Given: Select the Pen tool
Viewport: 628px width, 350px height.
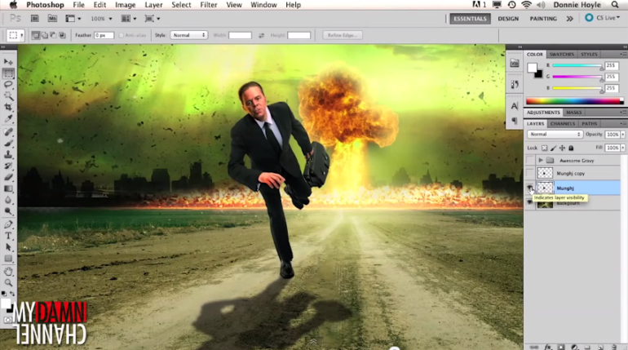Looking at the screenshot, I should (x=8, y=224).
